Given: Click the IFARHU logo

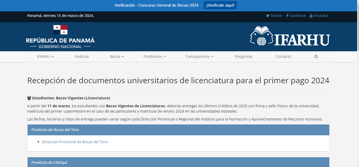Looking at the screenshot, I should click(x=290, y=36).
